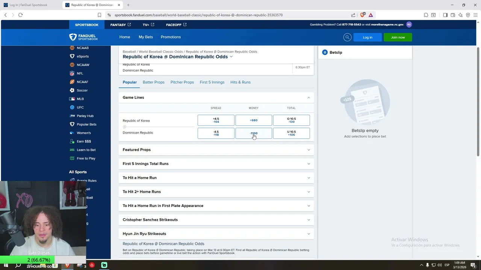
Task: Open the FACEOFF external link
Action: tap(176, 25)
